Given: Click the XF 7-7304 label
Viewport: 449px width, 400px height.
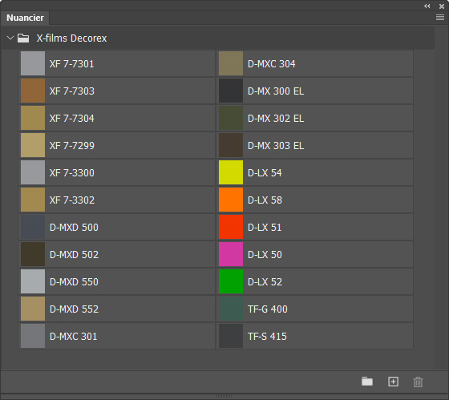Looking at the screenshot, I should pyautogui.click(x=71, y=118).
